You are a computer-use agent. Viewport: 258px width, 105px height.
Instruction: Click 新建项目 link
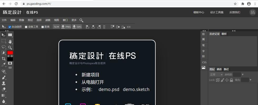pos(90,75)
